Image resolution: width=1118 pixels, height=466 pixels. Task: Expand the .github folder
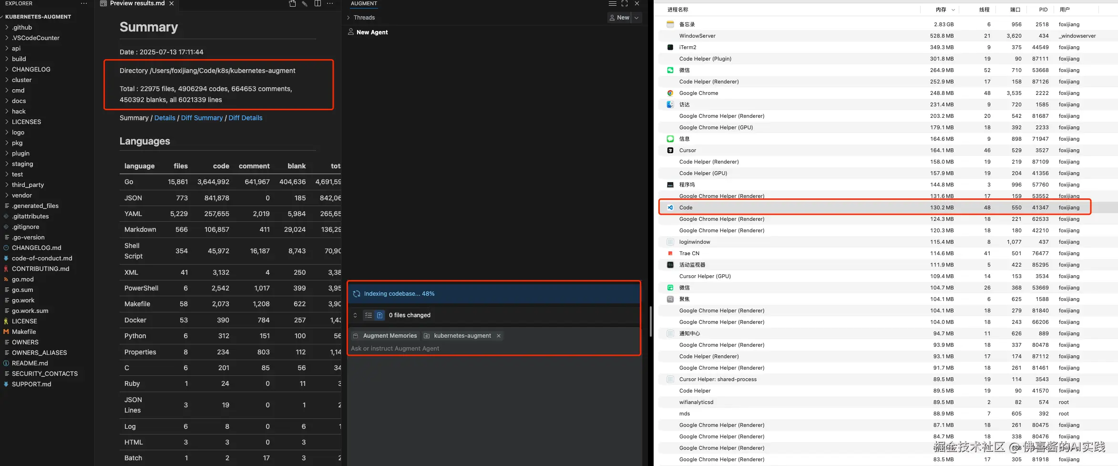22,28
